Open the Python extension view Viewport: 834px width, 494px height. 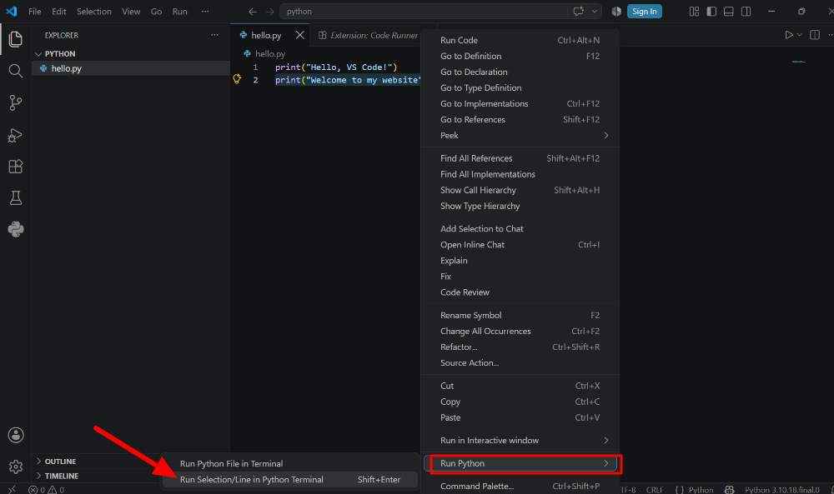point(15,229)
